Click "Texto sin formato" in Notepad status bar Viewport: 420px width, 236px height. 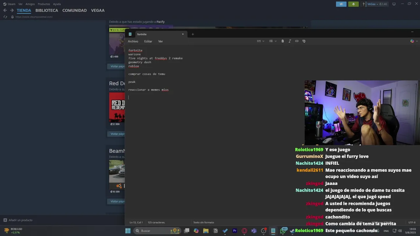[x=203, y=222]
